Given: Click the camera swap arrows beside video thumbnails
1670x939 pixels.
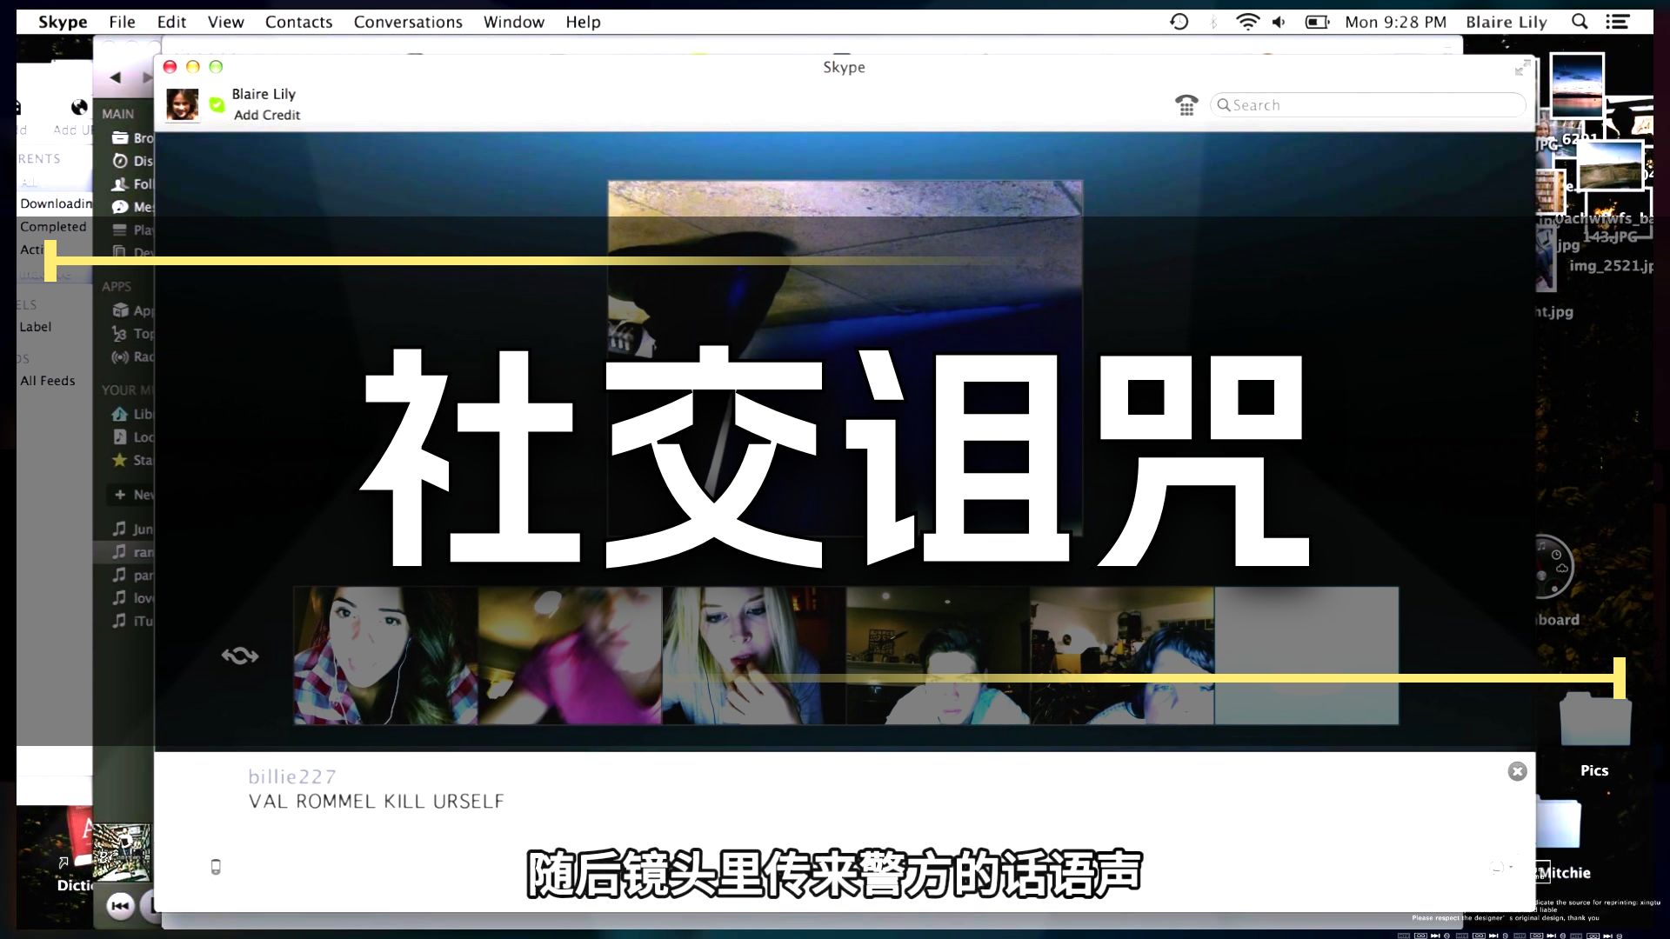Looking at the screenshot, I should pyautogui.click(x=241, y=656).
